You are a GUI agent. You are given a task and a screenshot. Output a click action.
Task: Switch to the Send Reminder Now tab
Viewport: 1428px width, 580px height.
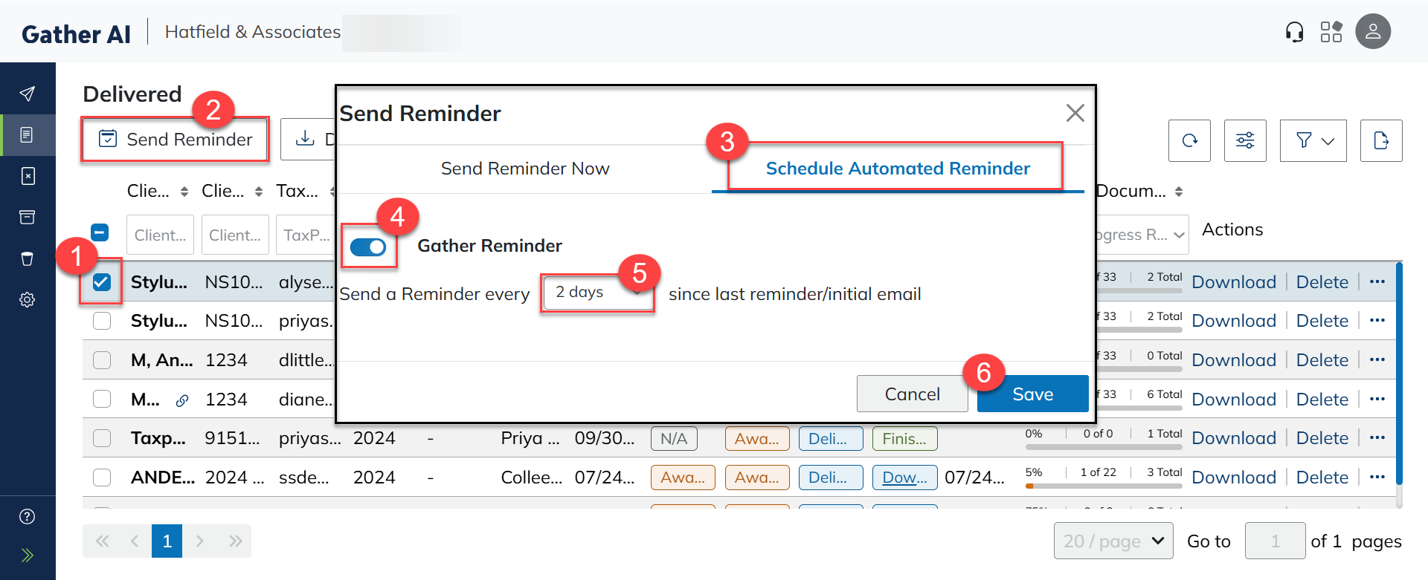tap(525, 168)
